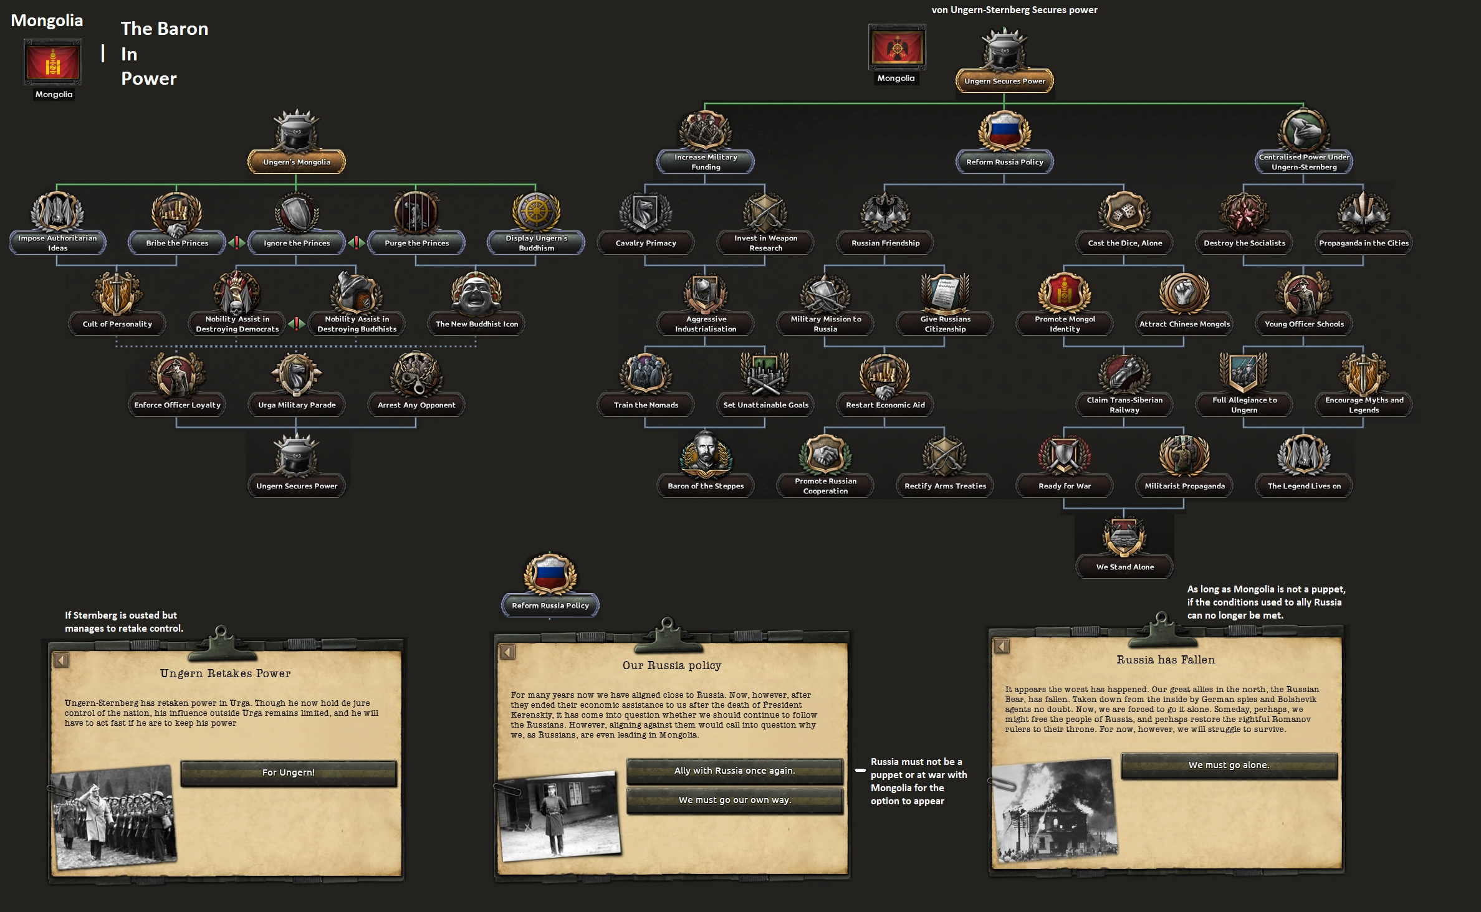Viewport: 1481px width, 912px height.
Task: Select the Bribe the Princes focus icon
Action: coord(177,213)
